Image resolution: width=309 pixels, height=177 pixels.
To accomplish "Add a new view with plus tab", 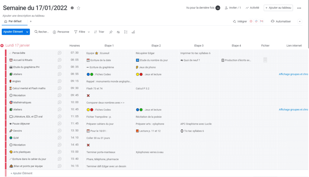I will (x=30, y=21).
